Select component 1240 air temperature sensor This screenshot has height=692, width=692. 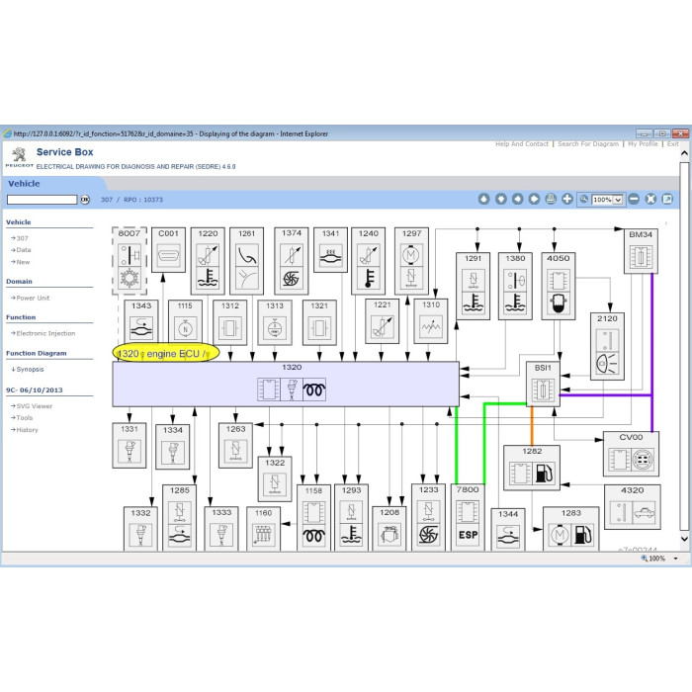coord(368,261)
